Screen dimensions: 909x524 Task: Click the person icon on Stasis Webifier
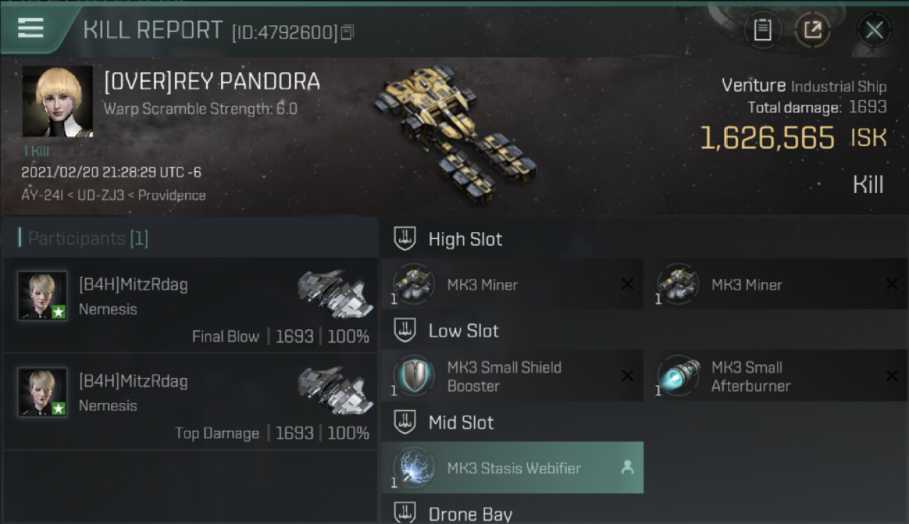pyautogui.click(x=627, y=467)
